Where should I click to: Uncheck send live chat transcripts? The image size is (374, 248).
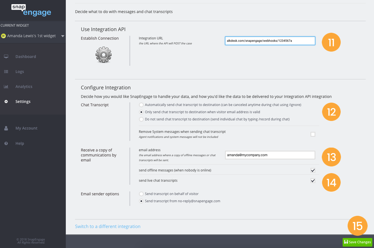point(313,180)
